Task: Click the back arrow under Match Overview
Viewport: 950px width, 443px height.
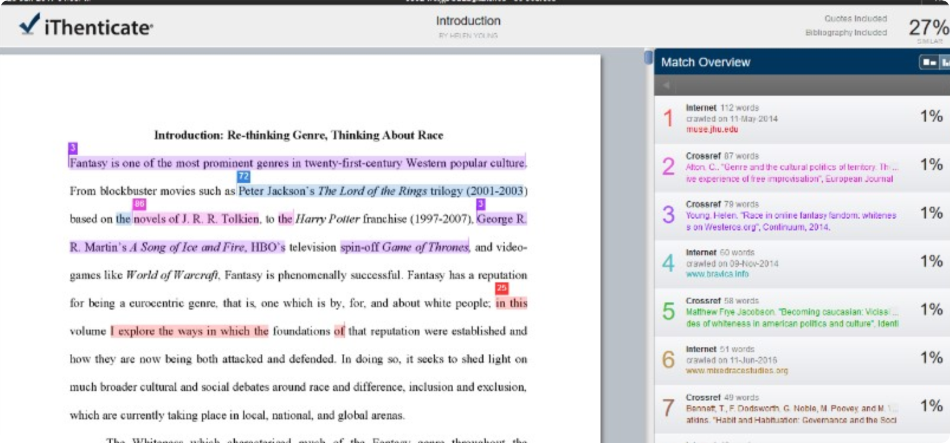Action: pos(666,85)
